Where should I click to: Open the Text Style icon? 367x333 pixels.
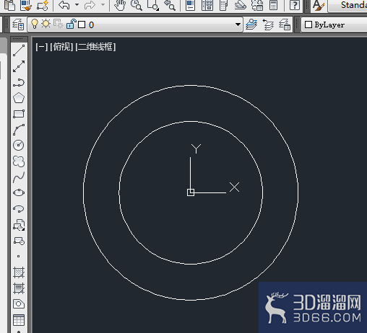tap(319, 6)
